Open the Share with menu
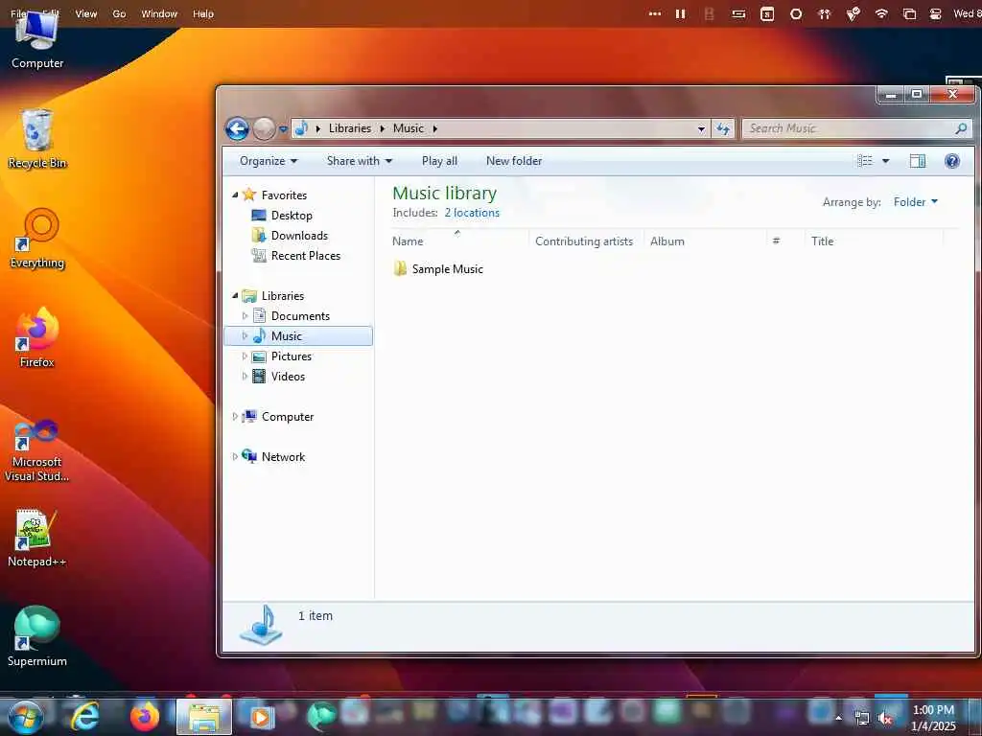 click(x=360, y=161)
